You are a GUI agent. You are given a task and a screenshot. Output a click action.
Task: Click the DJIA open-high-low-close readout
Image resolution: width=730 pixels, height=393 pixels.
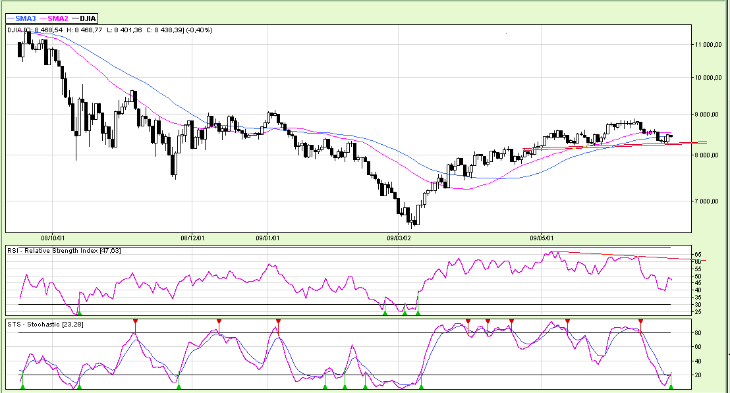(109, 30)
